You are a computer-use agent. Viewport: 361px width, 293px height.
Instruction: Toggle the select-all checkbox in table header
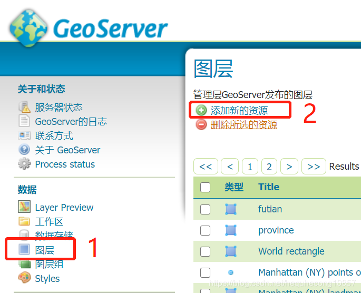(x=205, y=187)
